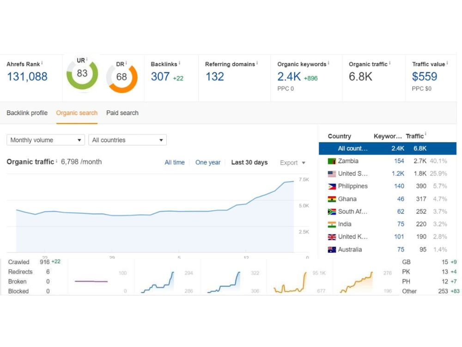The image size is (462, 347).
Task: Open Backlinks count 307
Action: 160,77
